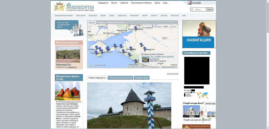
Task: Open 'Тест драйв или в центре внимания' route
Action: [162, 57]
